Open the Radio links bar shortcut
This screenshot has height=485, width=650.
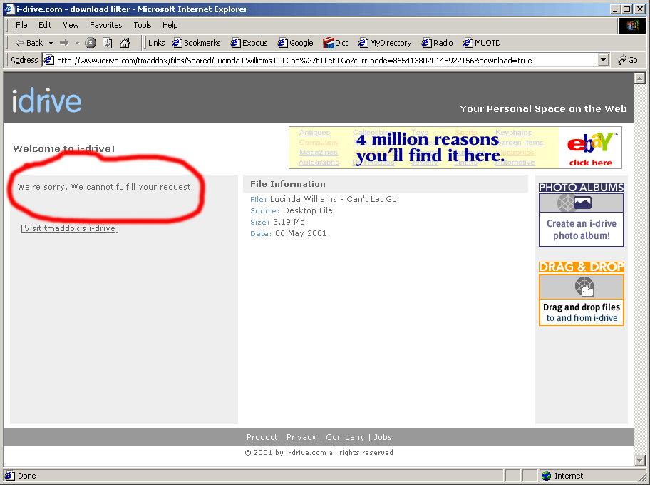click(x=437, y=43)
